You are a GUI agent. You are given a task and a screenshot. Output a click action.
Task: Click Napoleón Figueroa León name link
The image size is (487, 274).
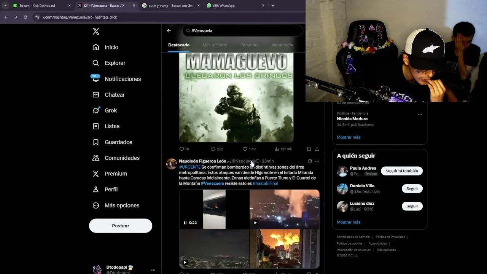(x=205, y=161)
